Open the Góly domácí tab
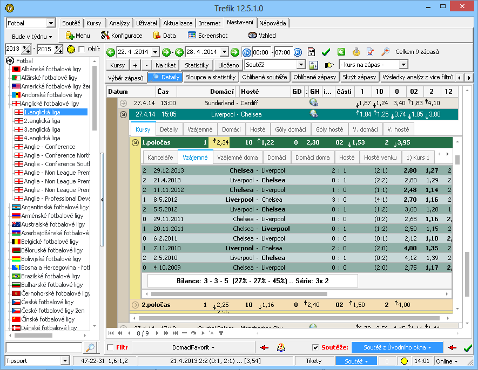 coord(291,129)
